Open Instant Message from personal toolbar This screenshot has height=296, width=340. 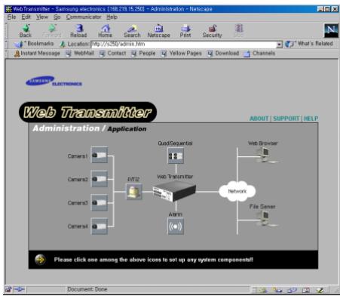(37, 54)
